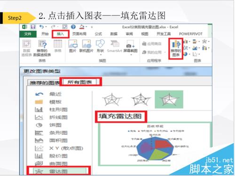Open the All Charts (所有图表) dialog tab
Screen dimensions: 235x176
80,82
